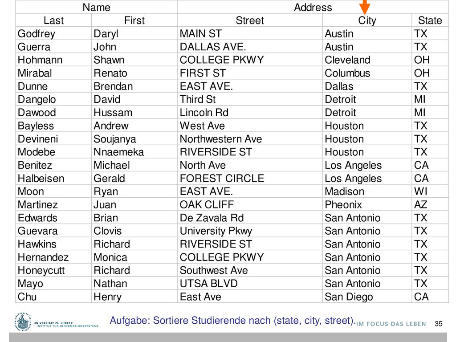Click the orange arrow above City
This screenshot has height=342, width=456.
click(364, 7)
